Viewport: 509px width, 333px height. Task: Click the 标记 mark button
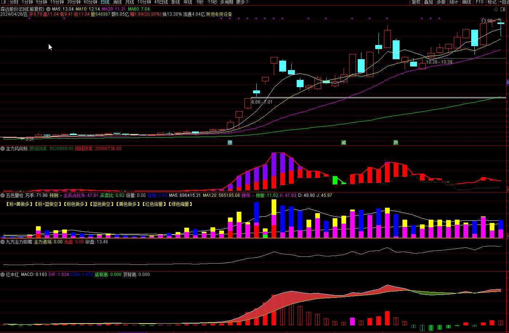point(492,2)
